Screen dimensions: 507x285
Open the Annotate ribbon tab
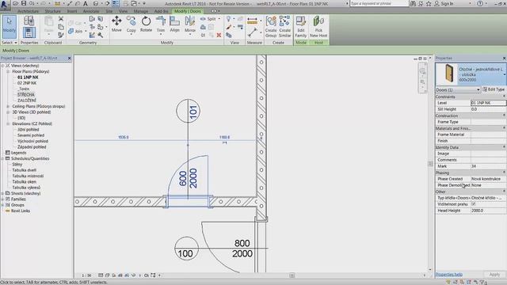[x=91, y=11]
